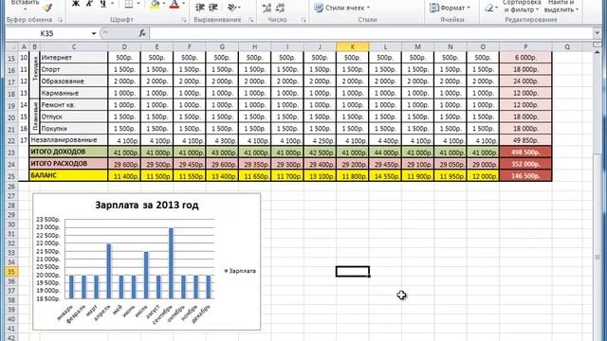Toggle bold formatting (Ж)
The height and width of the screenshot is (341, 607).
pyautogui.click(x=76, y=4)
